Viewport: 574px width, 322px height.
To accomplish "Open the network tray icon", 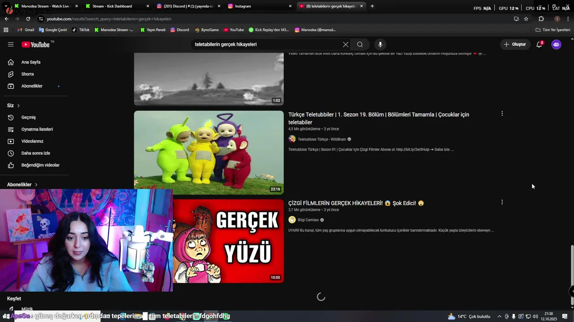I will (528, 317).
